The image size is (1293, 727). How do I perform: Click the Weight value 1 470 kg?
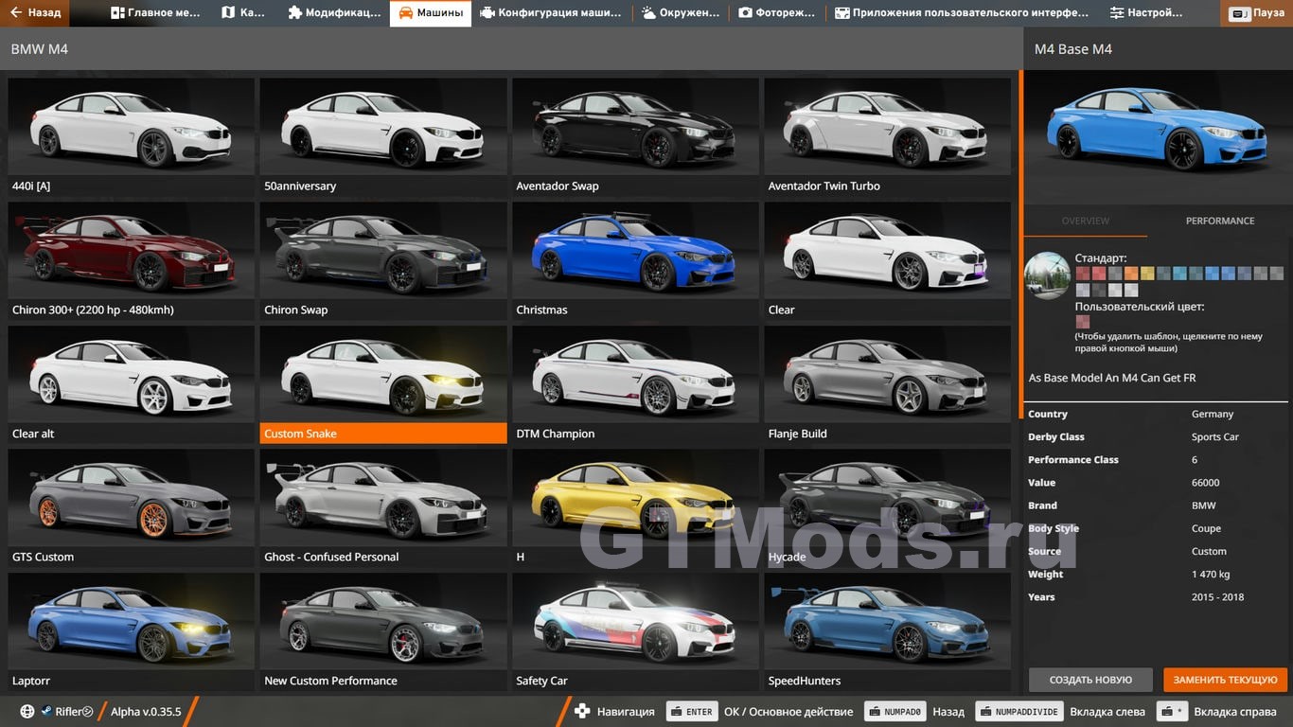pyautogui.click(x=1211, y=575)
